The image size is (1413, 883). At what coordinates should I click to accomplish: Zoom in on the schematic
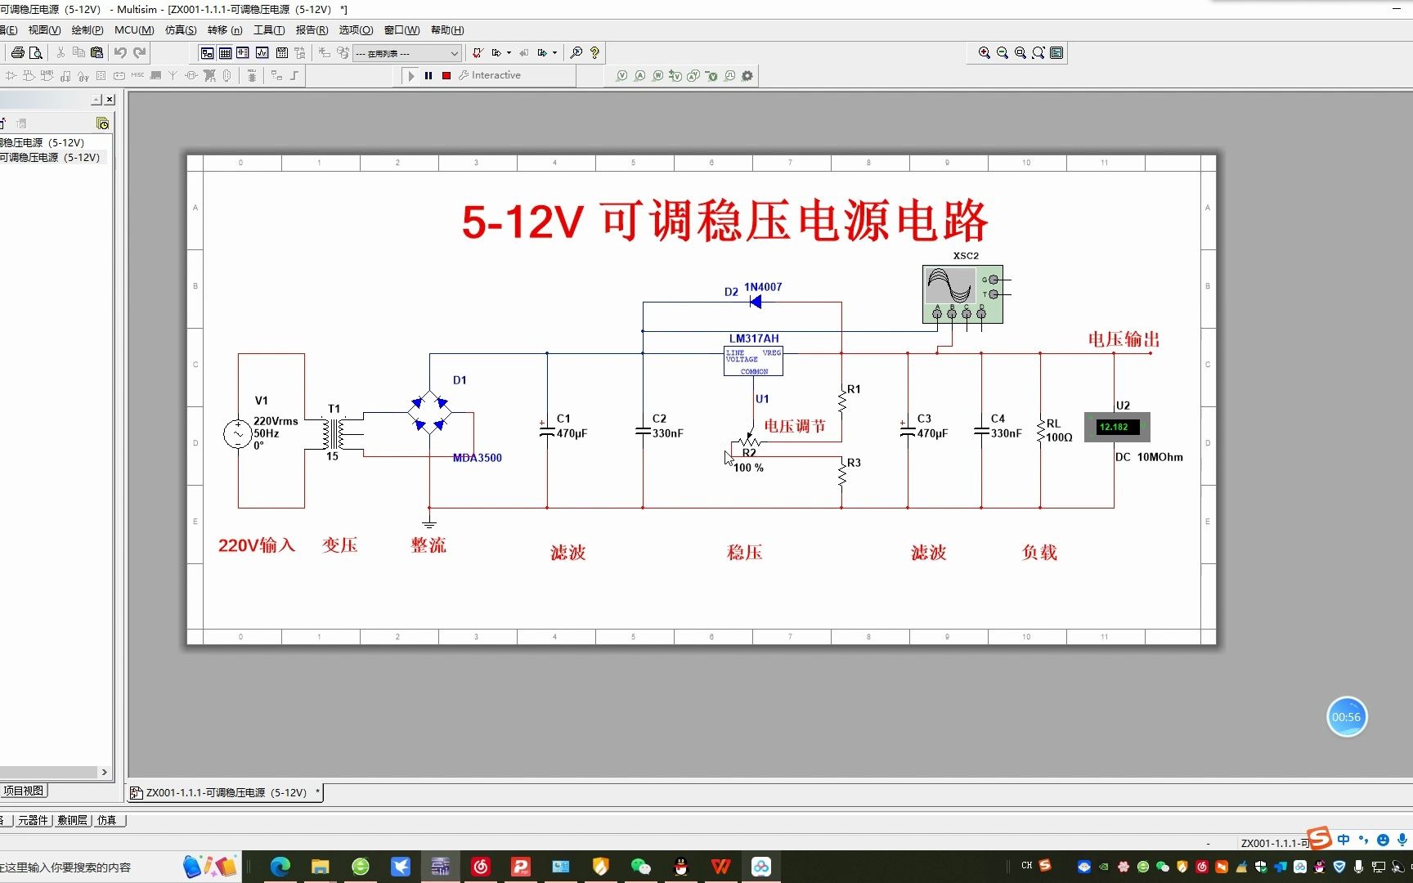(985, 52)
